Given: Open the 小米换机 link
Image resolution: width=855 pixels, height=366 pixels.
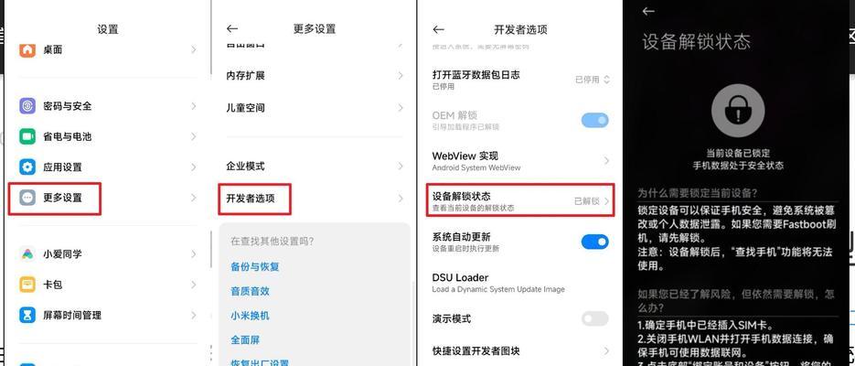Looking at the screenshot, I should [250, 316].
